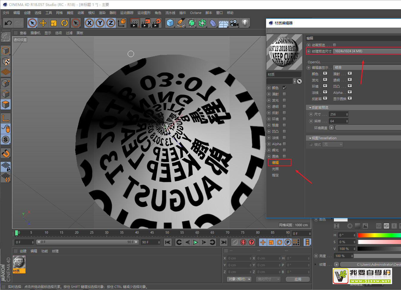This screenshot has width=401, height=290.
Task: Select the Move tool
Action: 43,23
